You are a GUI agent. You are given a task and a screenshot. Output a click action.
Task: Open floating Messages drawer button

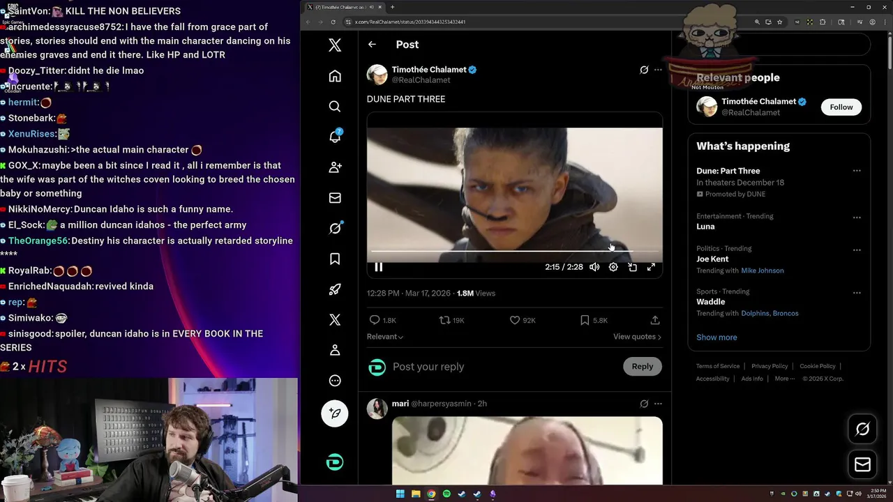click(862, 464)
